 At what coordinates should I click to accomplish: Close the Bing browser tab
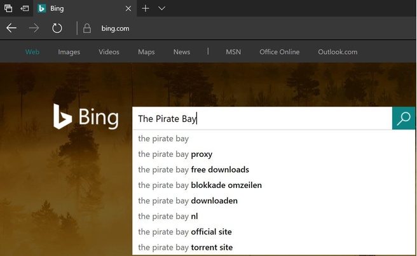coord(128,8)
